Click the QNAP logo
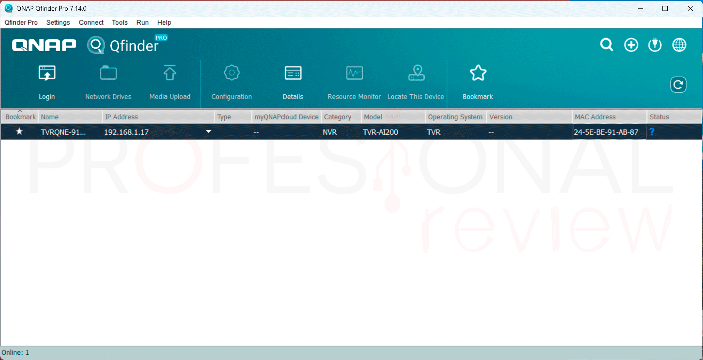 tap(44, 45)
